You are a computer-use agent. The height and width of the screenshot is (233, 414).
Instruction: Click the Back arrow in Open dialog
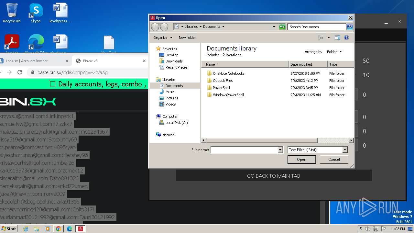point(155,27)
